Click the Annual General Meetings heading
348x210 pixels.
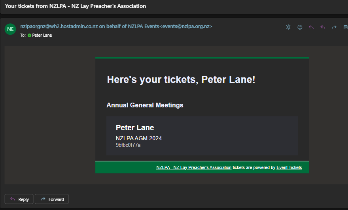coord(145,105)
